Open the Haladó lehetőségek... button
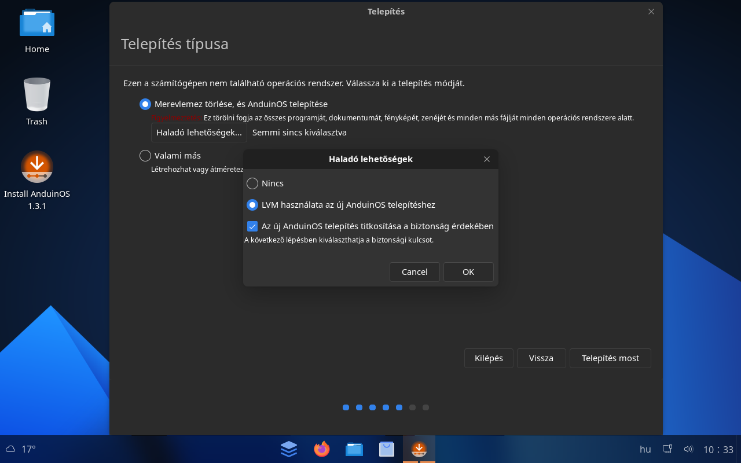Screen dimensions: 741x463 point(199,133)
